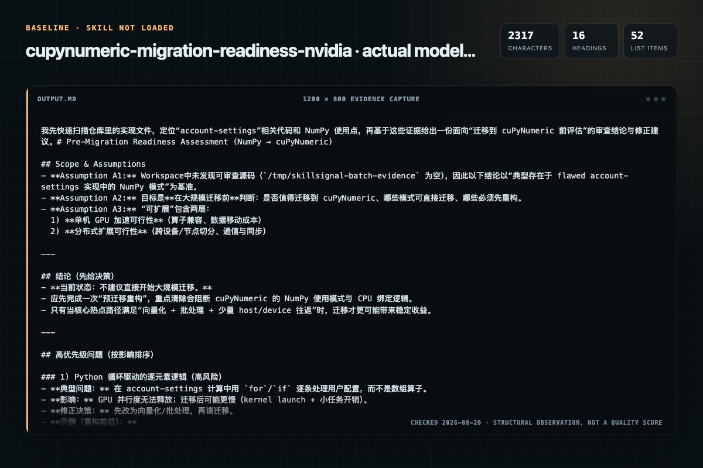The image size is (703, 468).
Task: Click the OUTPUT.MD file label
Action: tap(56, 99)
